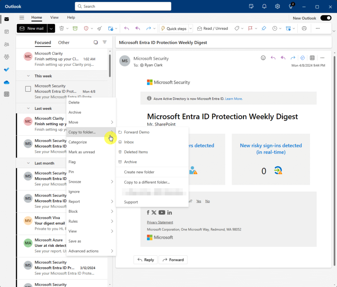
Task: Choose Copy to a different folder
Action: 152,182
